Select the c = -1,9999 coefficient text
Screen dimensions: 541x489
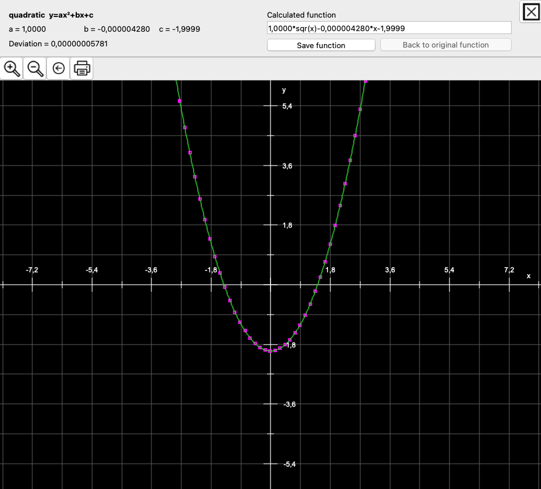pos(180,29)
